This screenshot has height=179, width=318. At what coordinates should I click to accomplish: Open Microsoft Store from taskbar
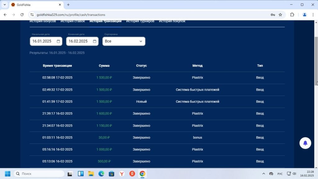pos(111,174)
